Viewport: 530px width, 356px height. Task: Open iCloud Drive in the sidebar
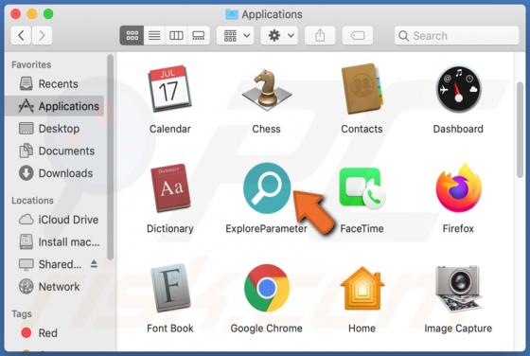54,220
